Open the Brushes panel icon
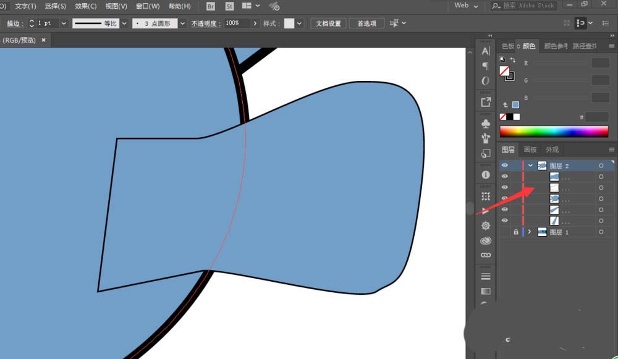The height and width of the screenshot is (359, 618). click(x=486, y=138)
